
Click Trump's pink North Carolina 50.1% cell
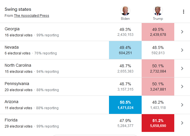click(x=158, y=68)
